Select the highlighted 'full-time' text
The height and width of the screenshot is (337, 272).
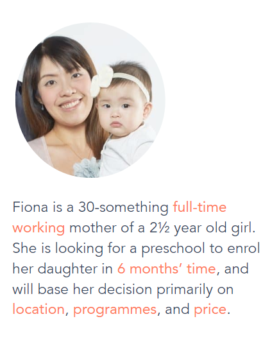(200, 207)
